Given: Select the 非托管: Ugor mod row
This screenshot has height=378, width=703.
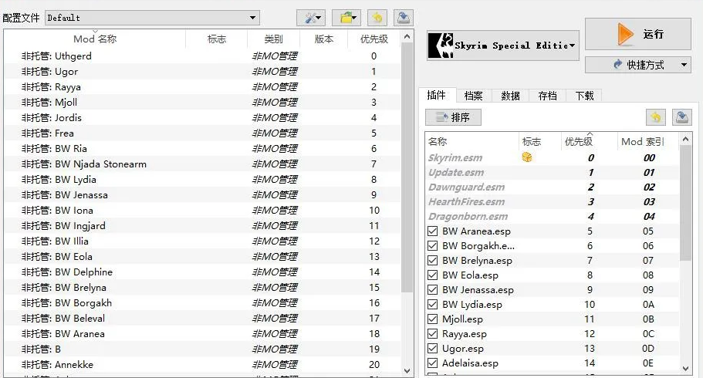Looking at the screenshot, I should (202, 71).
